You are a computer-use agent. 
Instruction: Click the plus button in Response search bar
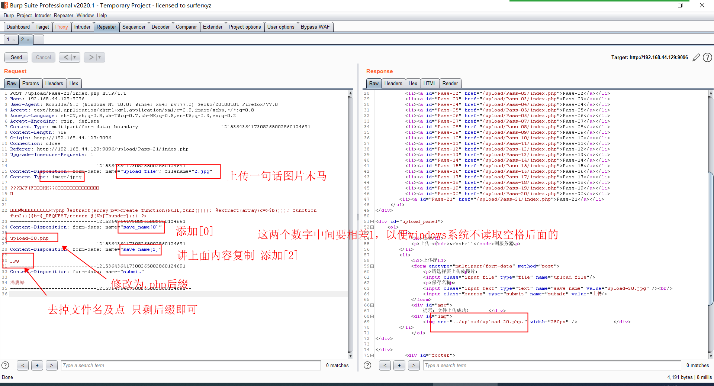[399, 365]
